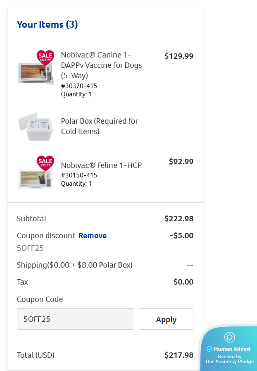Click the Polar Box (Required for Cold Items) text
The image size is (257, 371).
tap(100, 126)
